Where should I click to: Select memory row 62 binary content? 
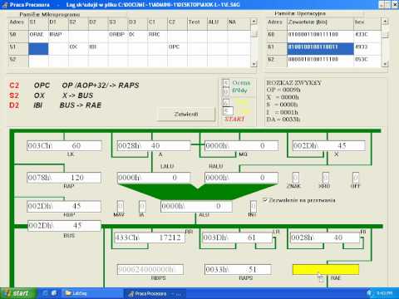tap(320, 61)
